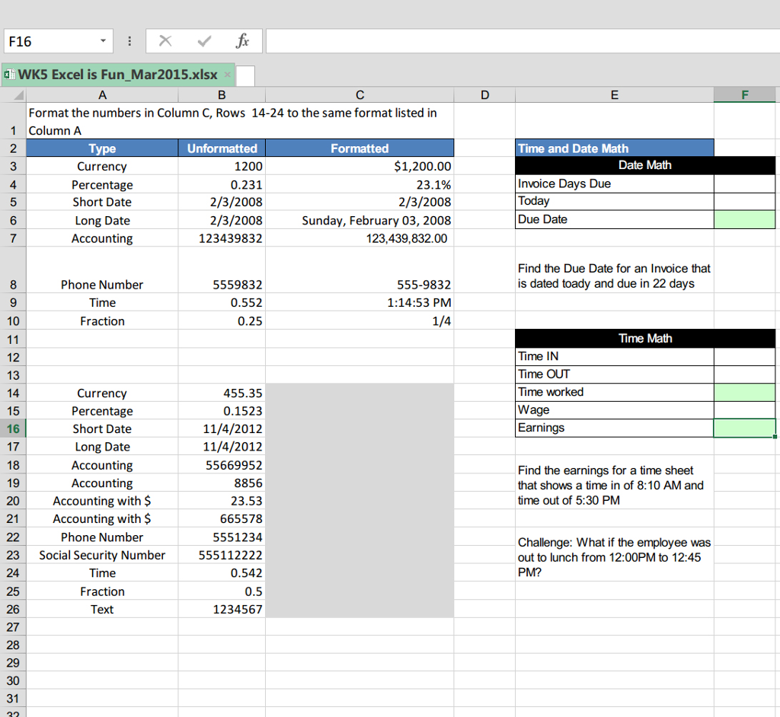Click the Cancel (X) icon beside the formula bar
Screen dimensions: 780x717
tap(165, 40)
